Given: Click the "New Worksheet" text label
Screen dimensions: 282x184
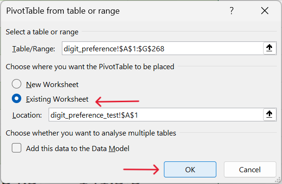Looking at the screenshot, I should click(x=52, y=84).
